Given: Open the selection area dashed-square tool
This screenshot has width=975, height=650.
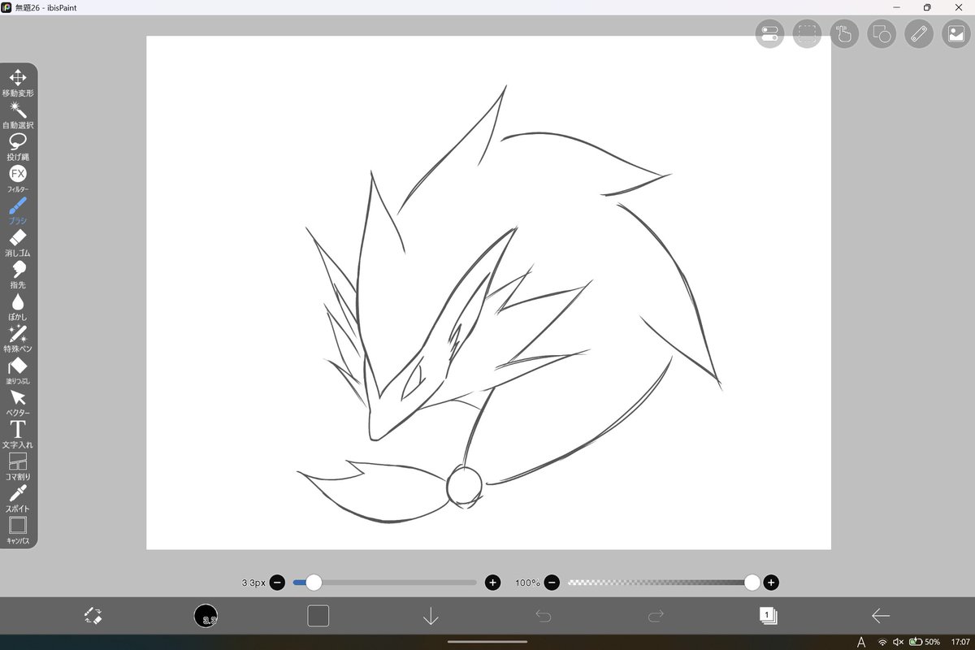Looking at the screenshot, I should pyautogui.click(x=807, y=34).
